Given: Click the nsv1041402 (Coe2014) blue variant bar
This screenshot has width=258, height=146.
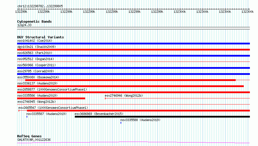Looking at the screenshot, I should point(133,44).
